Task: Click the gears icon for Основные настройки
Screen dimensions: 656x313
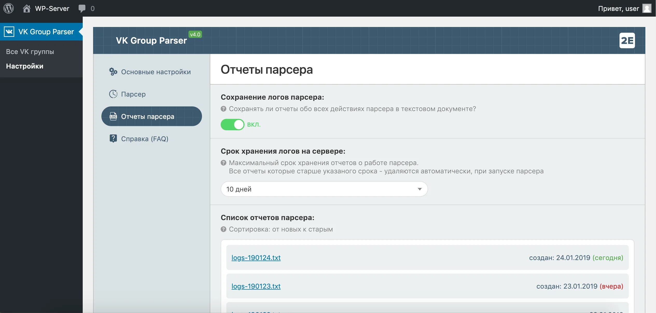Action: click(x=113, y=72)
